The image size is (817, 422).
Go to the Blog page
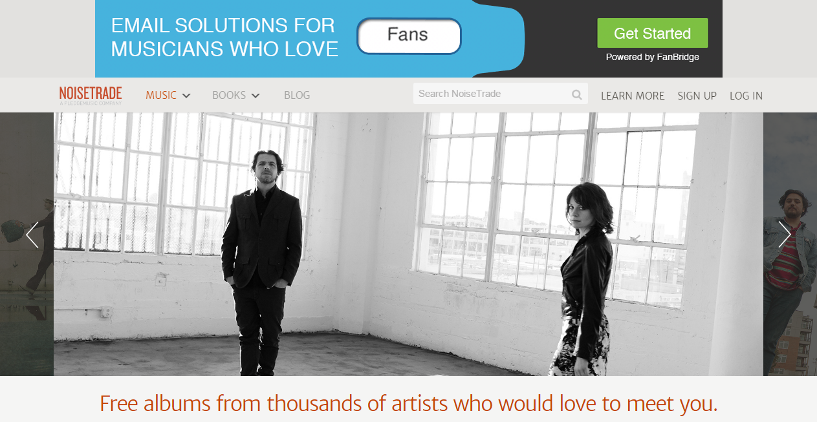click(x=297, y=95)
